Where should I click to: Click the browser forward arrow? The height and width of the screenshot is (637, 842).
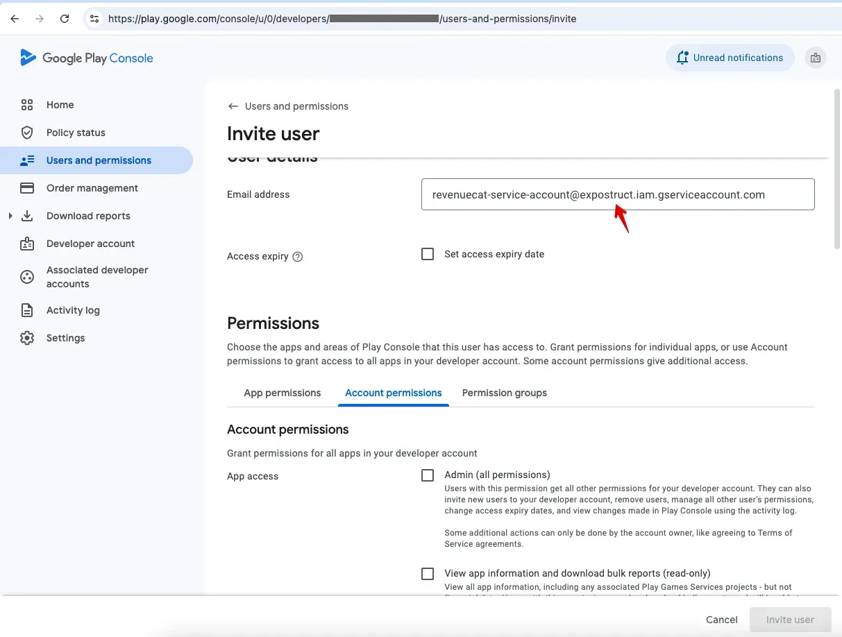coord(40,19)
